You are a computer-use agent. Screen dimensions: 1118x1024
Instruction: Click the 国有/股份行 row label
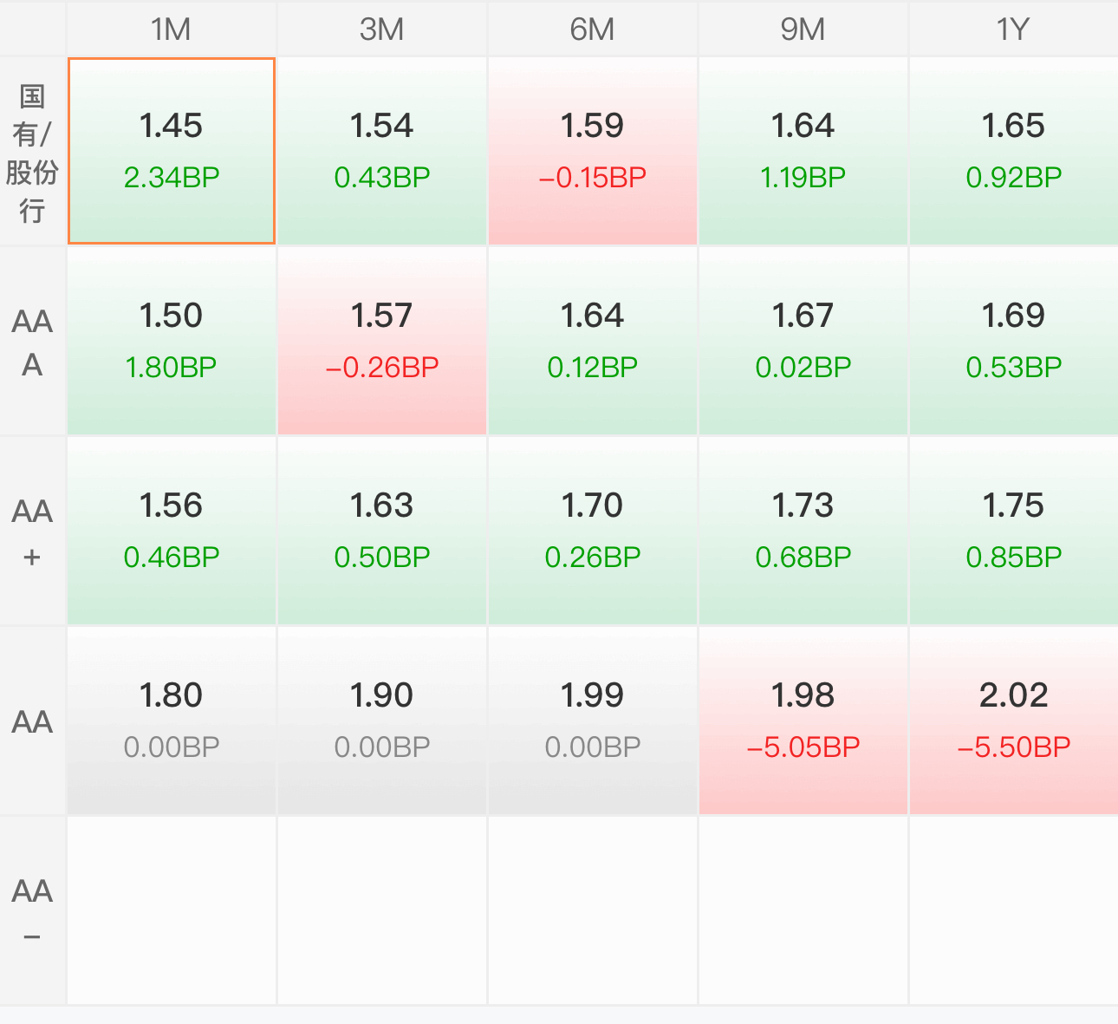pyautogui.click(x=32, y=152)
